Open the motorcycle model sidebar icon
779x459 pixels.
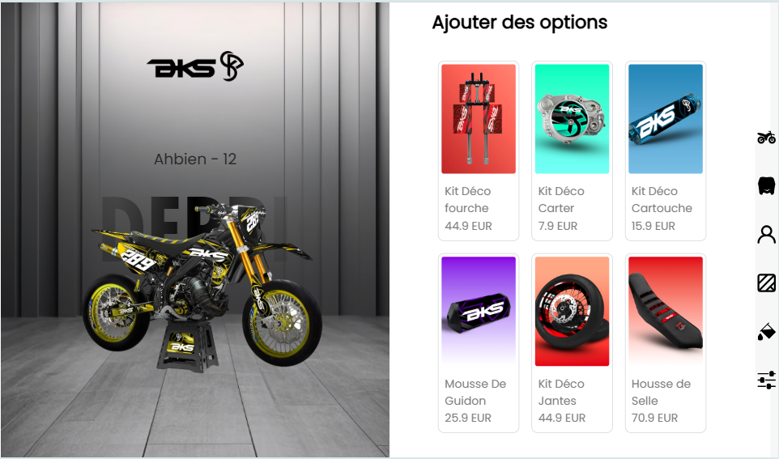(x=766, y=137)
